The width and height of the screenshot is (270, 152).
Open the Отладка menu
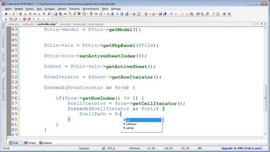coord(50,9)
